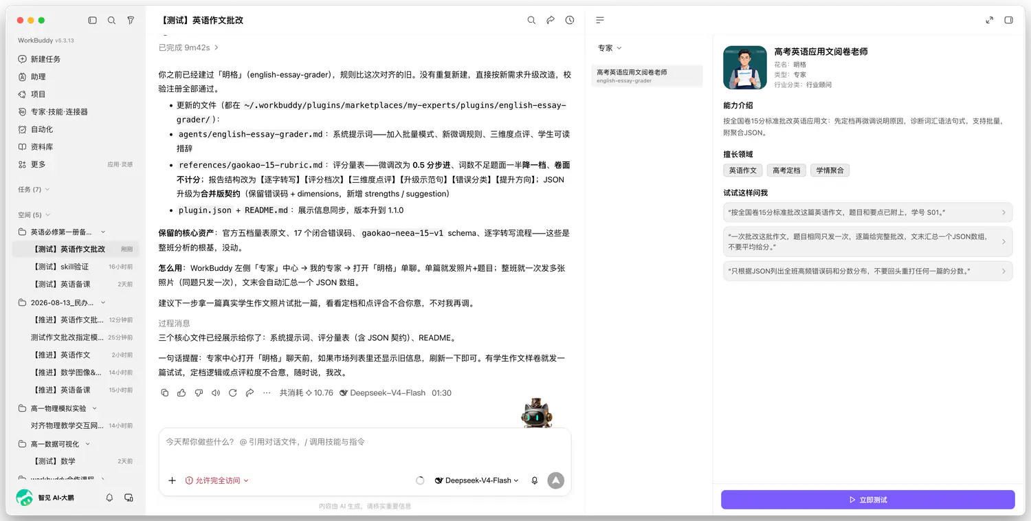
Task: Open notifications bell in sidebar footer
Action: coord(109,498)
